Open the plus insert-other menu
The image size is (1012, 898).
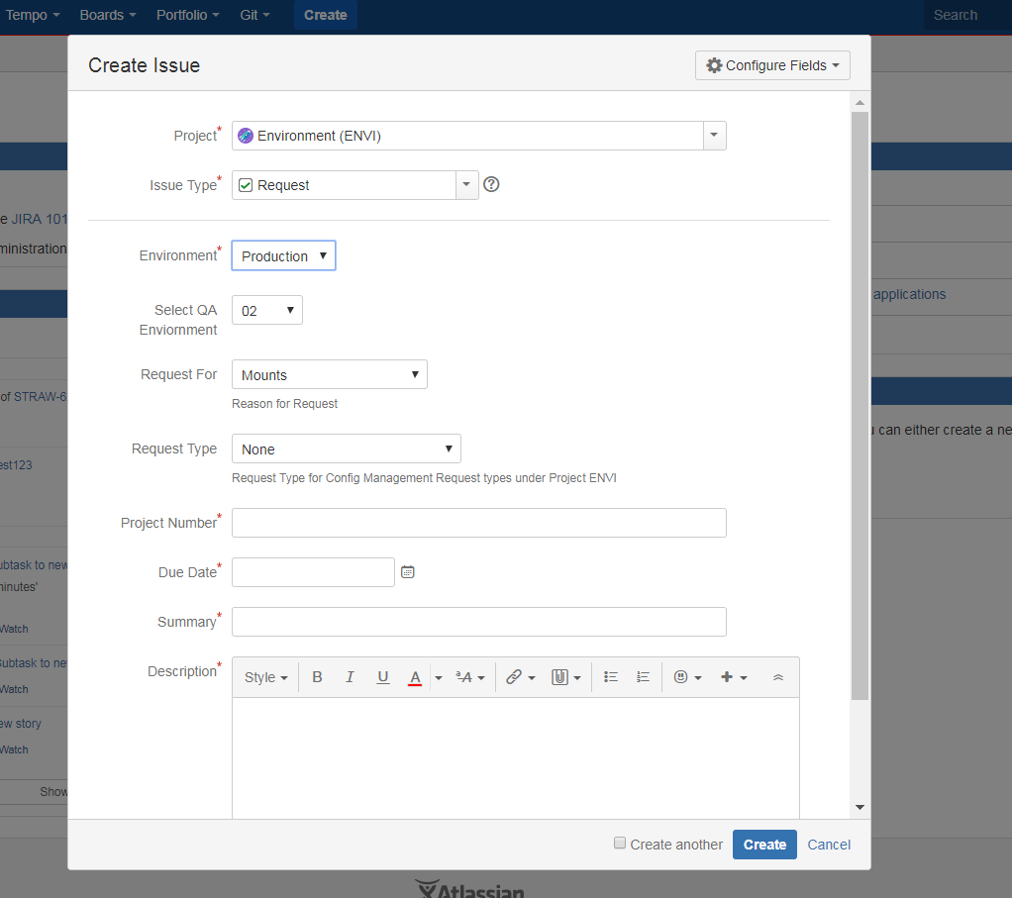pos(734,677)
